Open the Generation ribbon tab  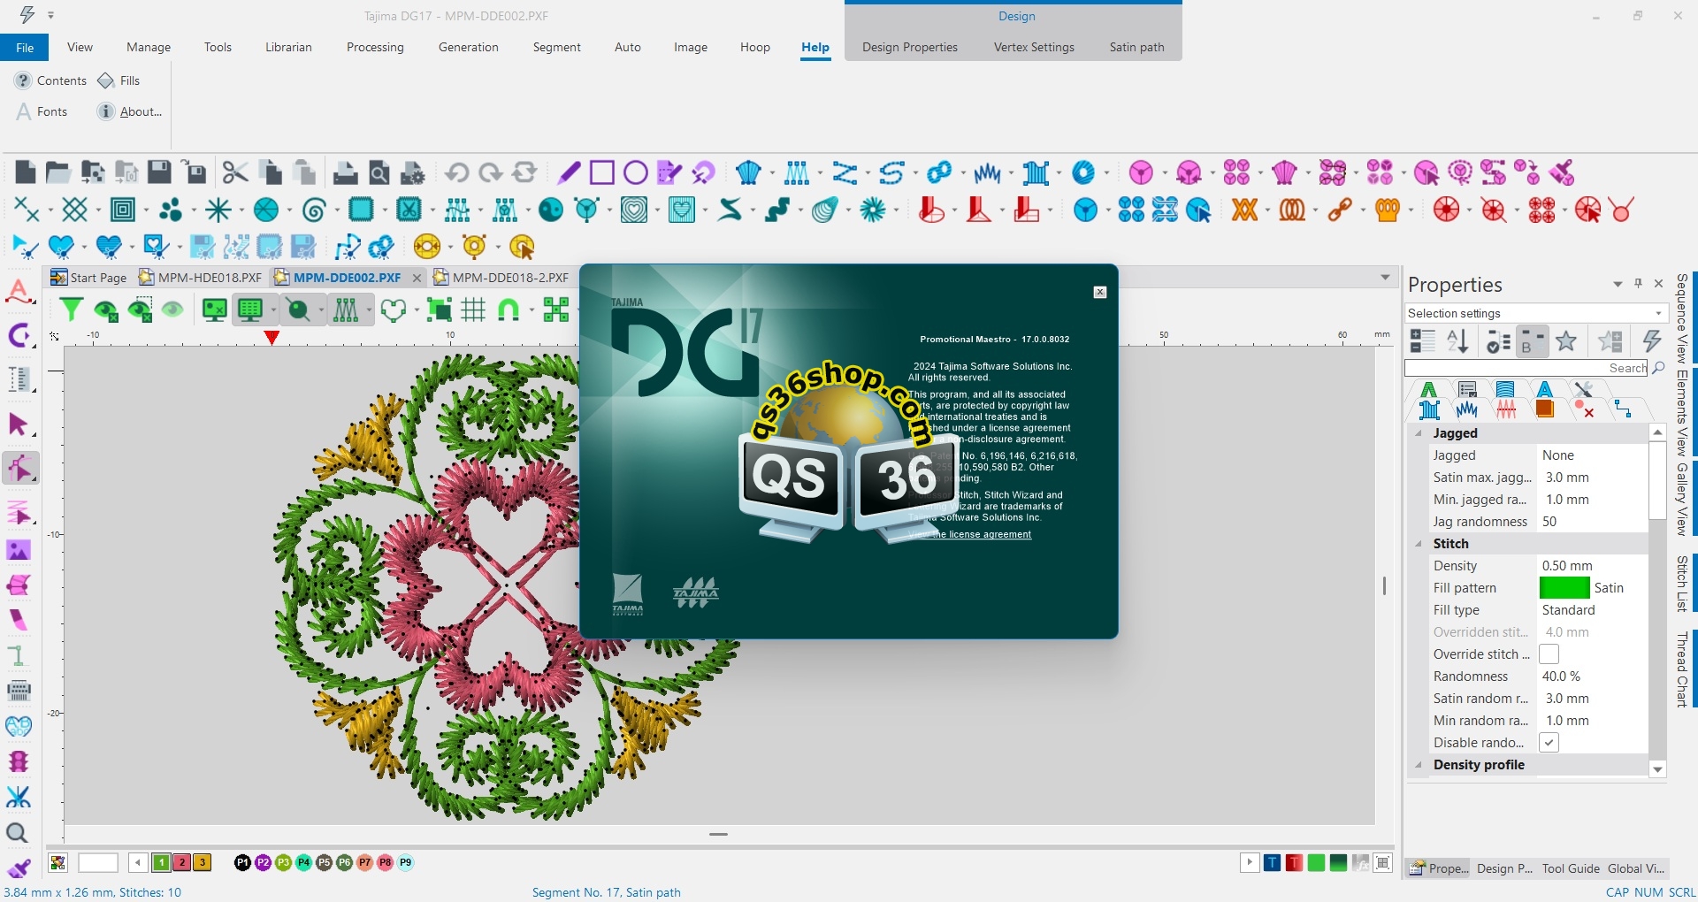[x=468, y=47]
